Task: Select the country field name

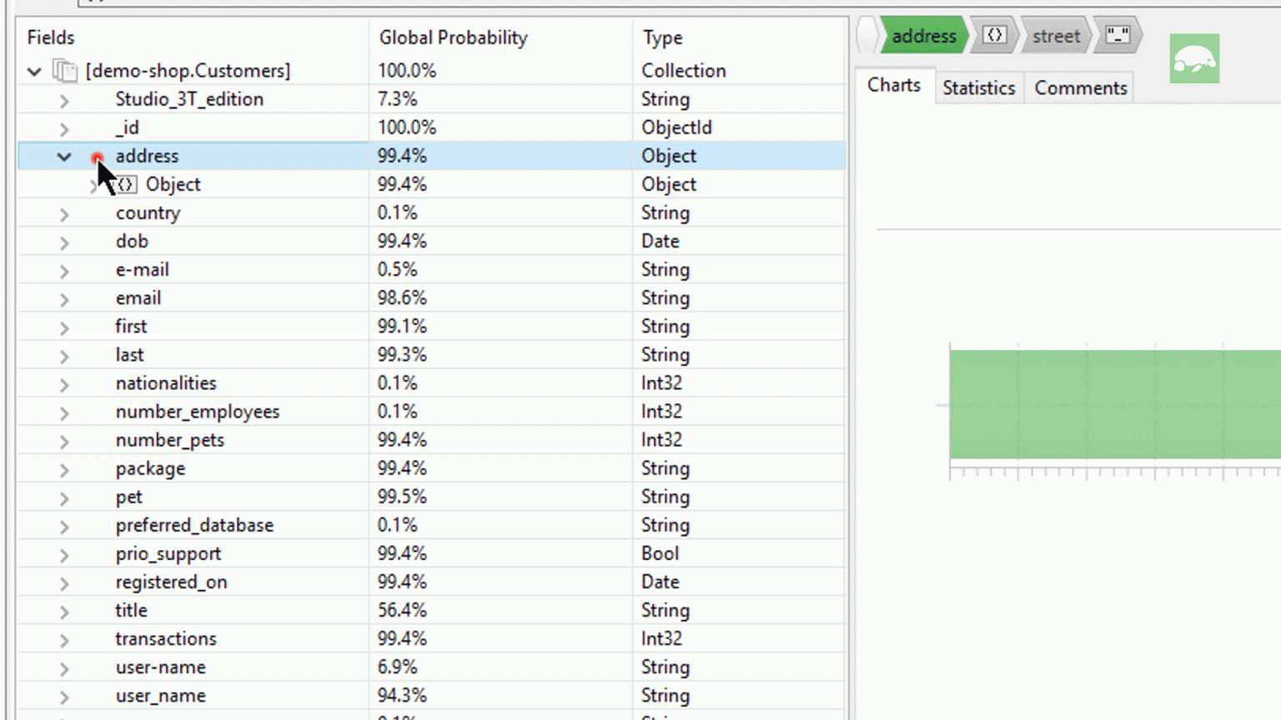Action: 148,212
